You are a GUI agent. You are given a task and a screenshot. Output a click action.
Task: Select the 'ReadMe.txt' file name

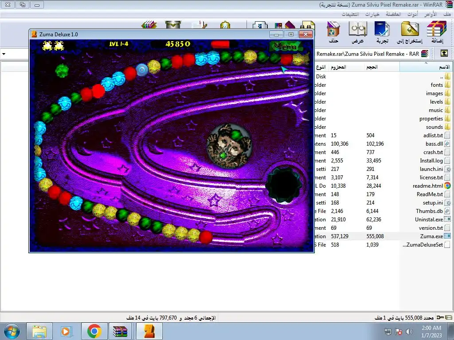click(x=430, y=194)
